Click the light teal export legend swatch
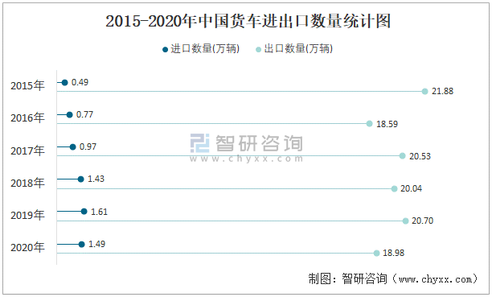This screenshot has width=492, height=297. 259,50
